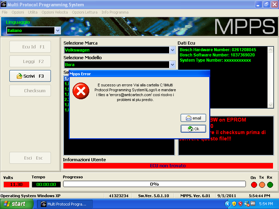The width and height of the screenshot is (279, 209).
Task: Click 'Operating System Windows XP' in the status bar
Action: (30, 196)
